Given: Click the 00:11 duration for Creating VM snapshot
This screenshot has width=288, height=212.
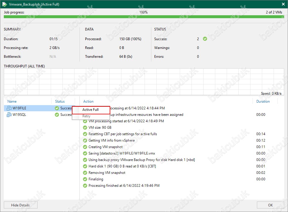Looking at the screenshot, I should 261,147.
